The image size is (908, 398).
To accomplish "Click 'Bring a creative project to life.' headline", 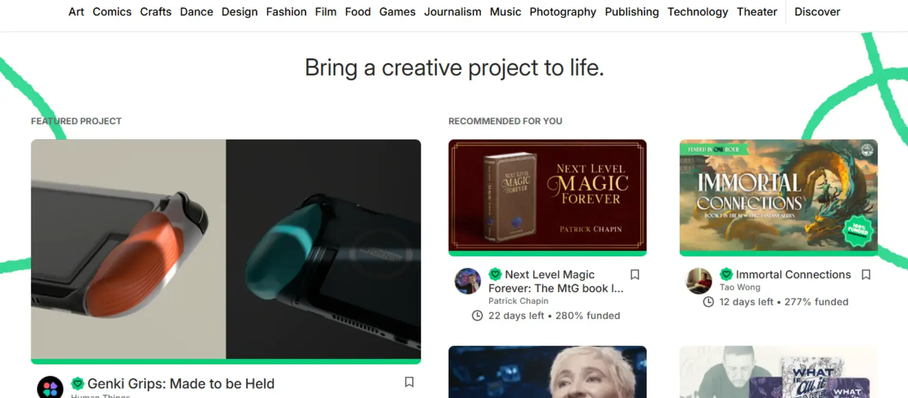I will pyautogui.click(x=454, y=68).
